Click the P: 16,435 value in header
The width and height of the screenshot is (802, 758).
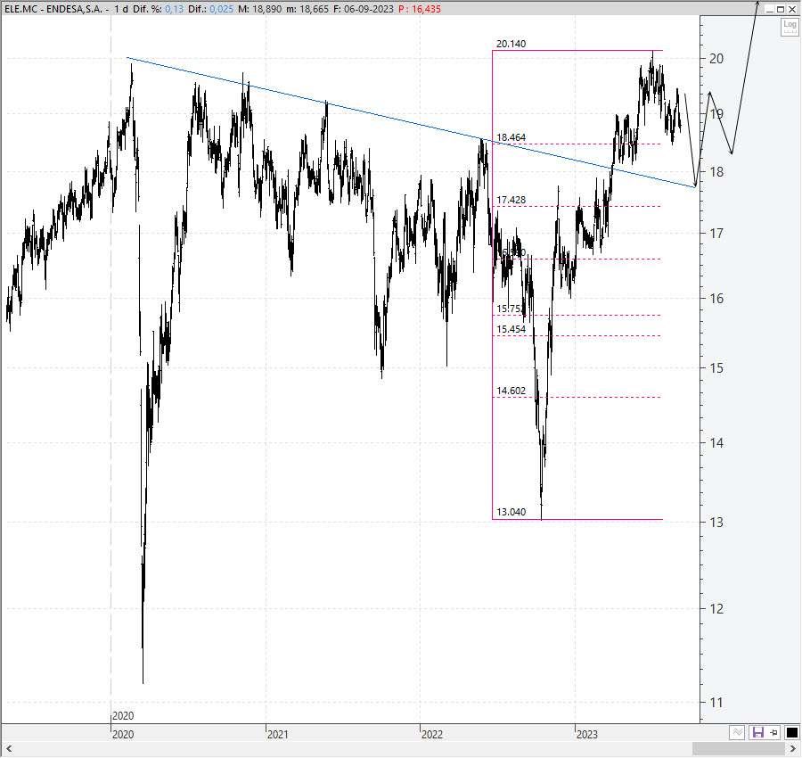[x=420, y=9]
